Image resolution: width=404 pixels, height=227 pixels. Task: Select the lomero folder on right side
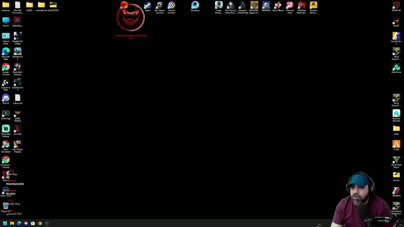tap(396, 177)
